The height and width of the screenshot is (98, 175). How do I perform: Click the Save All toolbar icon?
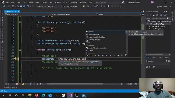click(x=24, y=7)
